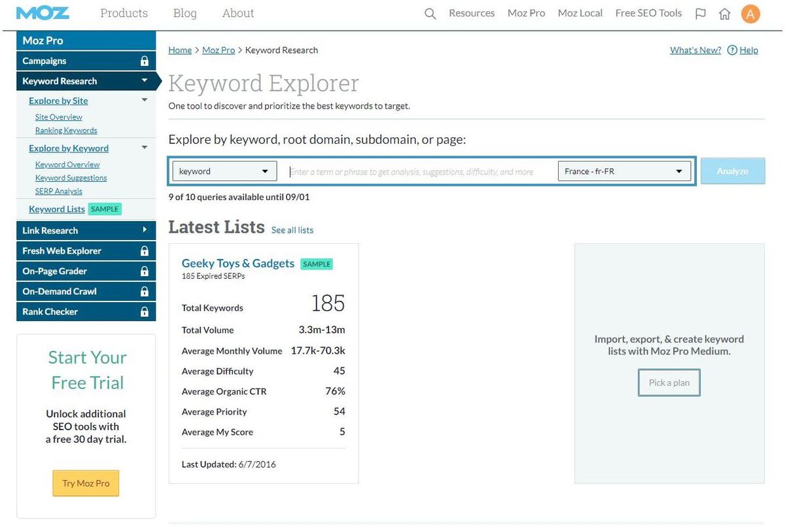Click the lock icon beside Fresh Web Explorer
The image size is (785, 527).
click(x=145, y=251)
